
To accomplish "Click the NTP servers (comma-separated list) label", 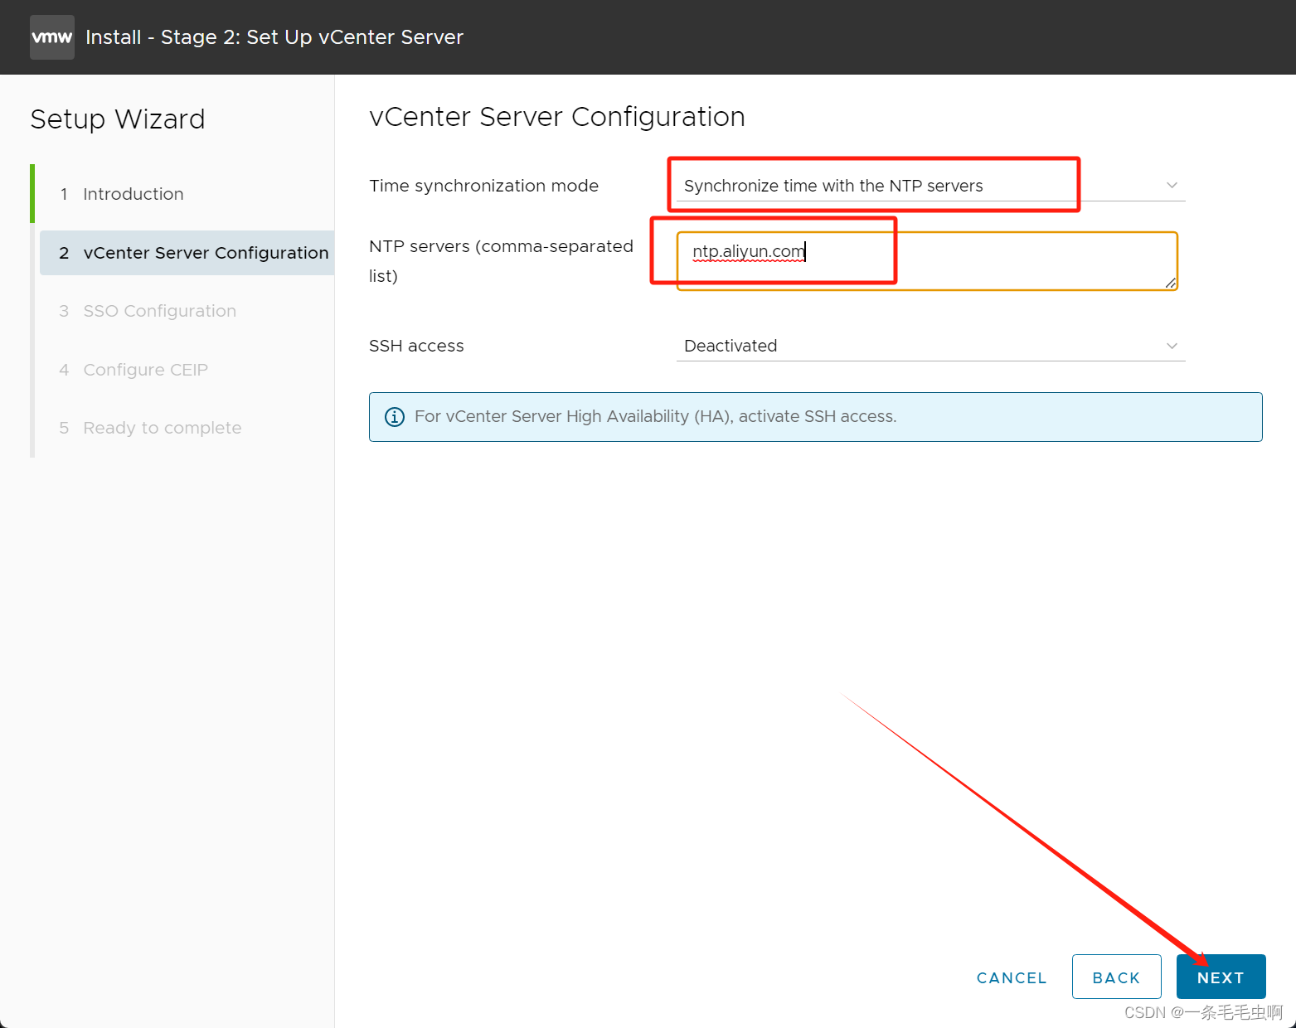I will click(x=502, y=261).
